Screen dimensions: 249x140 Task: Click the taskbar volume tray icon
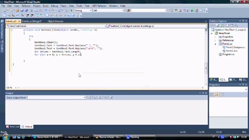click(x=238, y=137)
